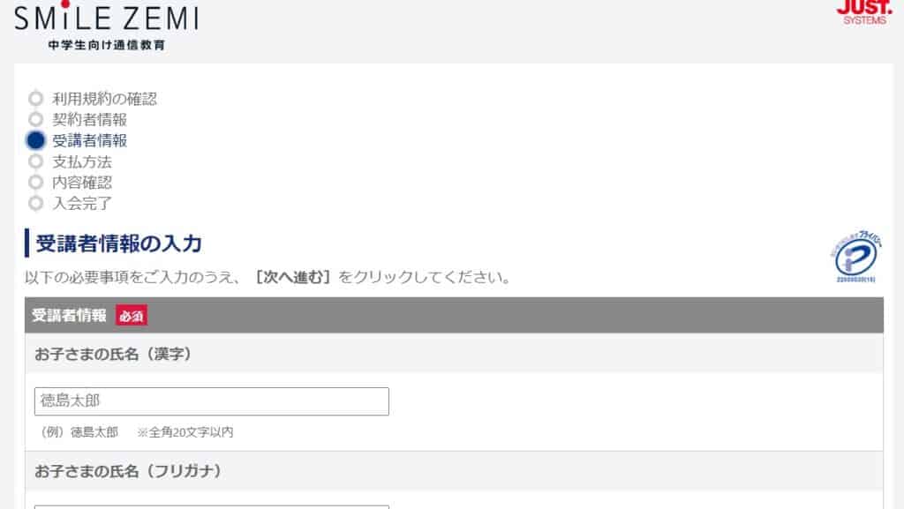Select the 利用規約の確認 step circle
Screen dimensions: 904x509
click(x=35, y=99)
